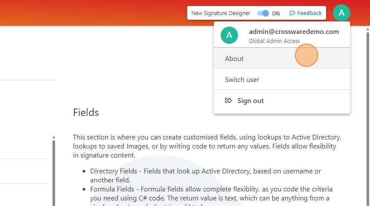Click the left panel scrollbar thumb
This screenshot has width=370, height=206.
click(x=54, y=172)
